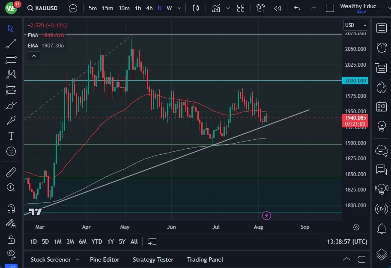
Task: Open the calendar panel in right sidebar
Action: pos(381,107)
